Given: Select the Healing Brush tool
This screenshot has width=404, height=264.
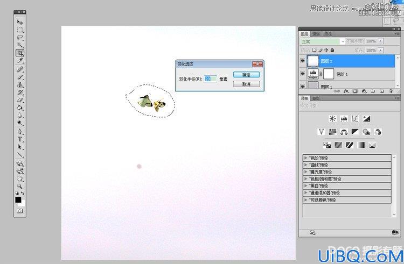Looking at the screenshot, I should click(20, 69).
